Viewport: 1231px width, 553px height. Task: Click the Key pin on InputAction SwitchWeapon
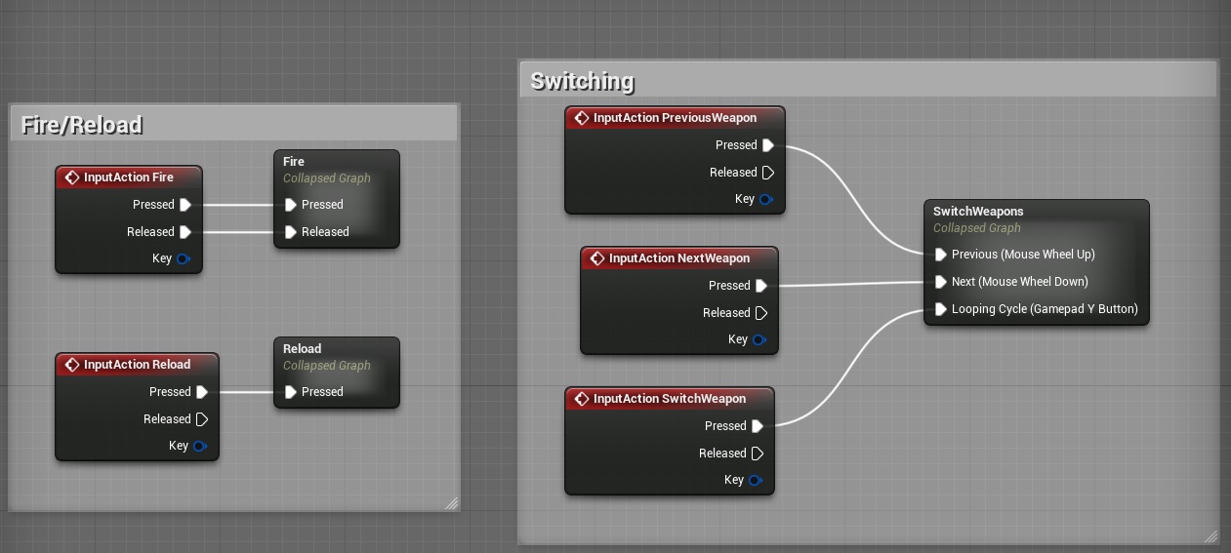pos(755,480)
